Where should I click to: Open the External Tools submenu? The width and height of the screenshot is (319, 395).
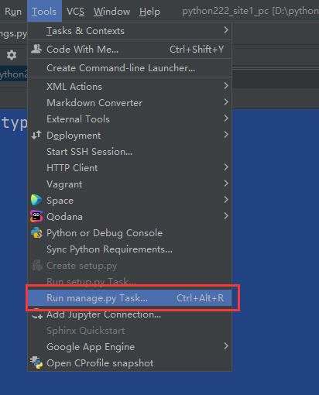(x=129, y=118)
